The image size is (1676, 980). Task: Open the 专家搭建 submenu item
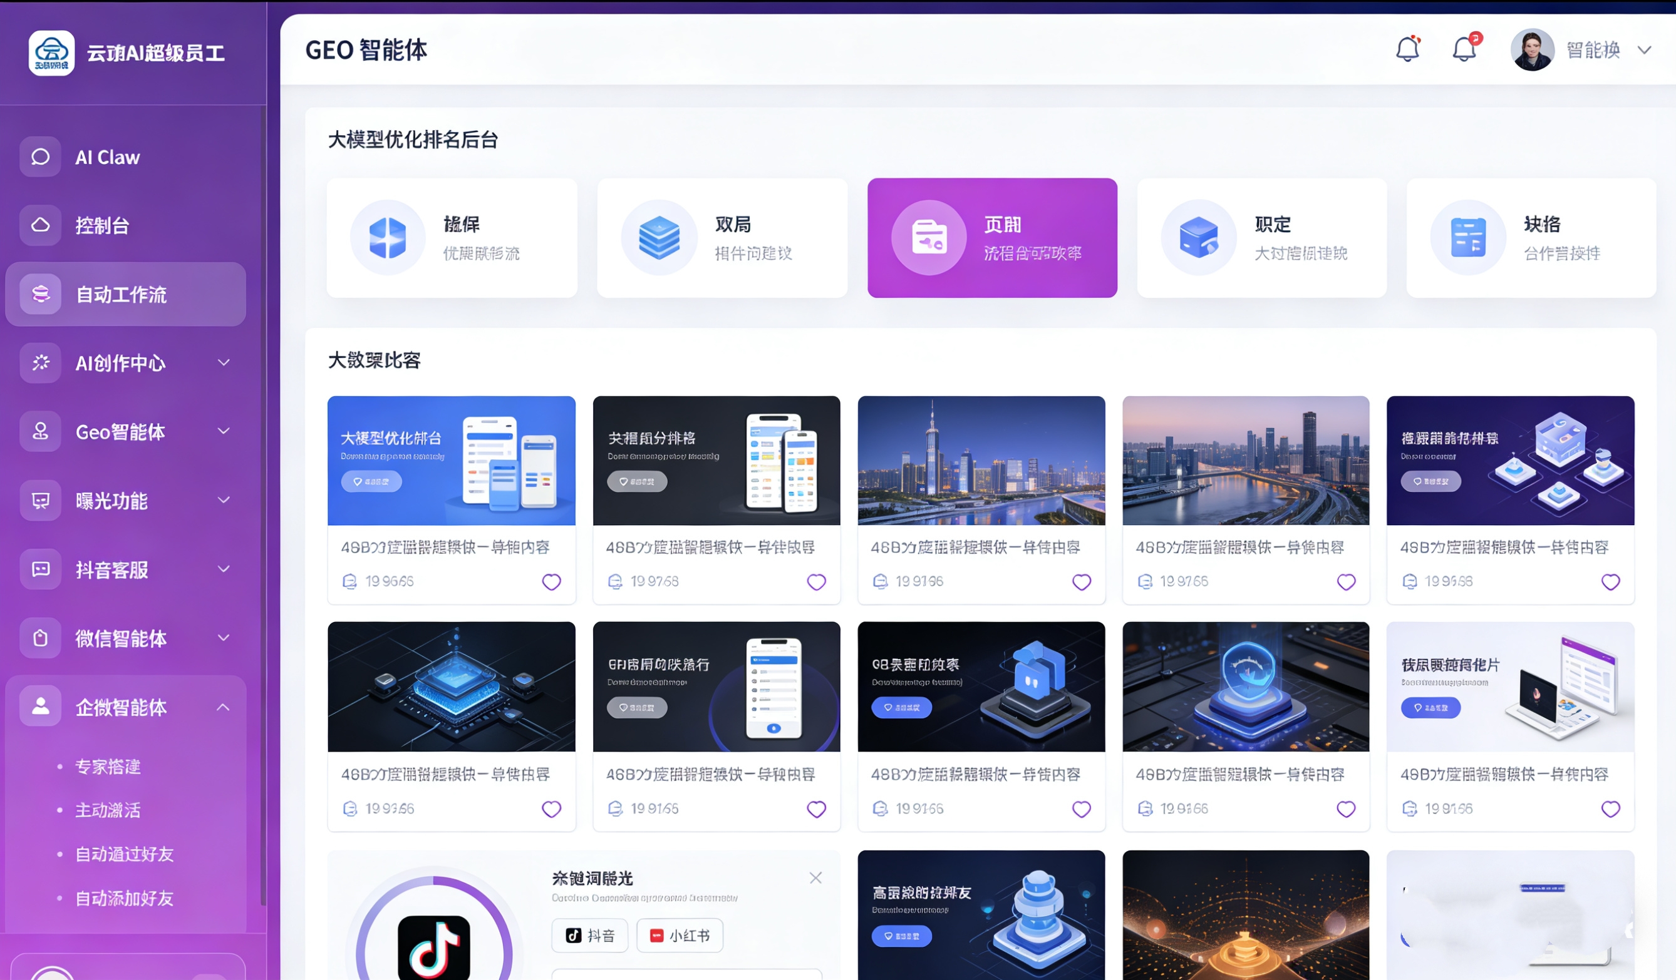(x=108, y=767)
